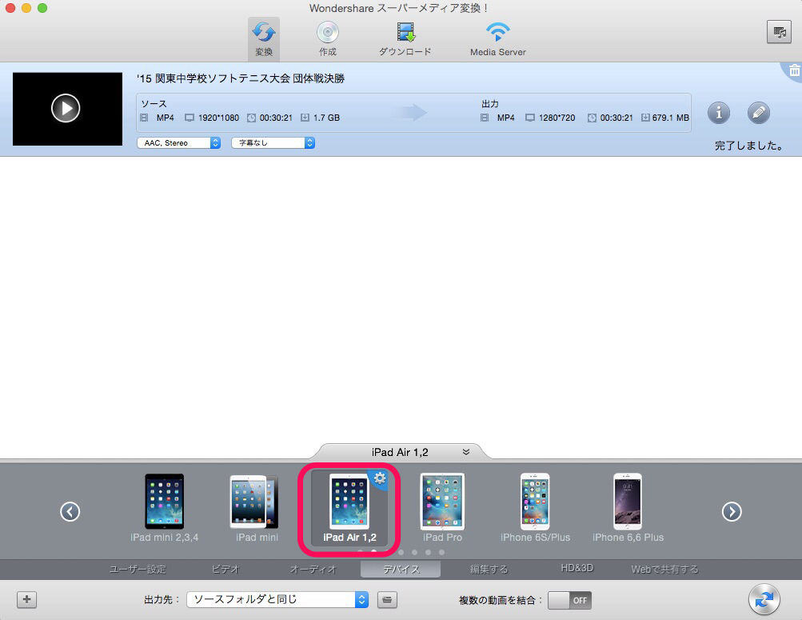Switch to the デバイス category tab
This screenshot has height=620, width=802.
click(401, 569)
